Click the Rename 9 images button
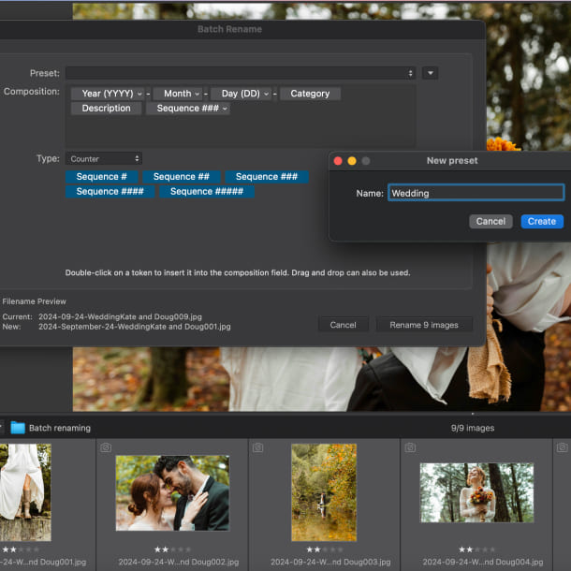Screen dimensions: 571x571 pyautogui.click(x=424, y=325)
